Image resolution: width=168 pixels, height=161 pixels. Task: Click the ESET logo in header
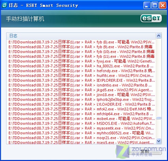pyautogui.click(x=151, y=18)
